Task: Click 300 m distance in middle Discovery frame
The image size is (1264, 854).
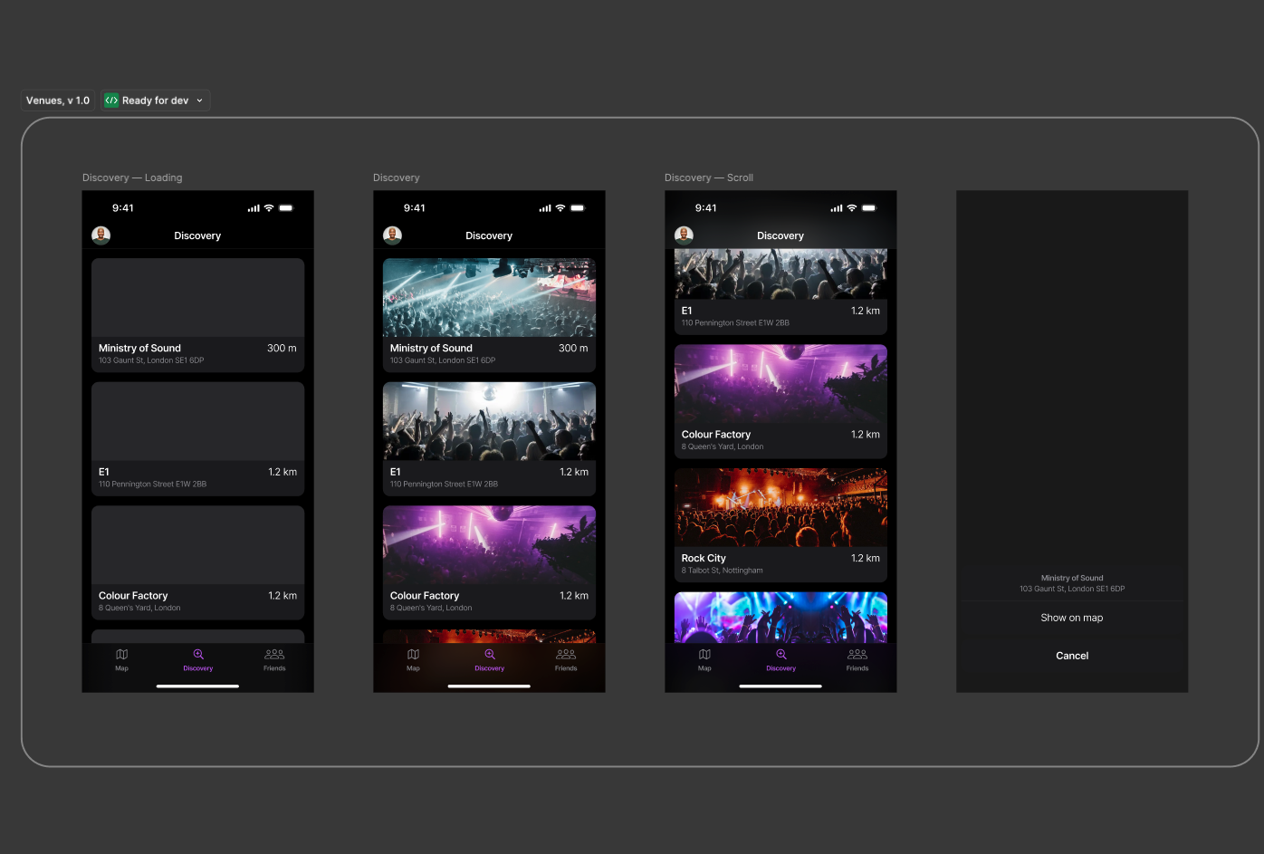Action: [x=573, y=348]
